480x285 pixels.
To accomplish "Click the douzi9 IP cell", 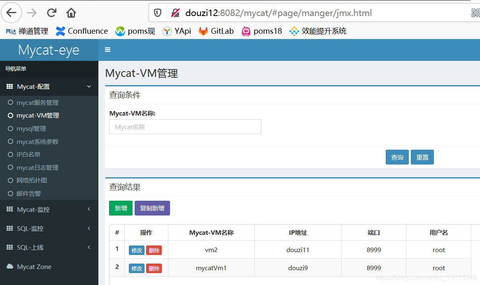I will point(298,268).
